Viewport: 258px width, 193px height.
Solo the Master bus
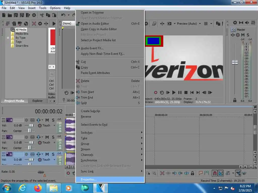248,35
